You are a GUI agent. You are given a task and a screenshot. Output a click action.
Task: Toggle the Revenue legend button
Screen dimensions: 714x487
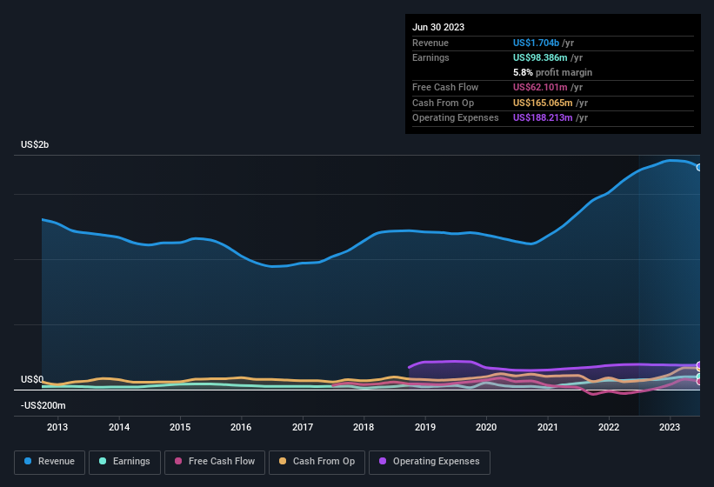click(50, 463)
